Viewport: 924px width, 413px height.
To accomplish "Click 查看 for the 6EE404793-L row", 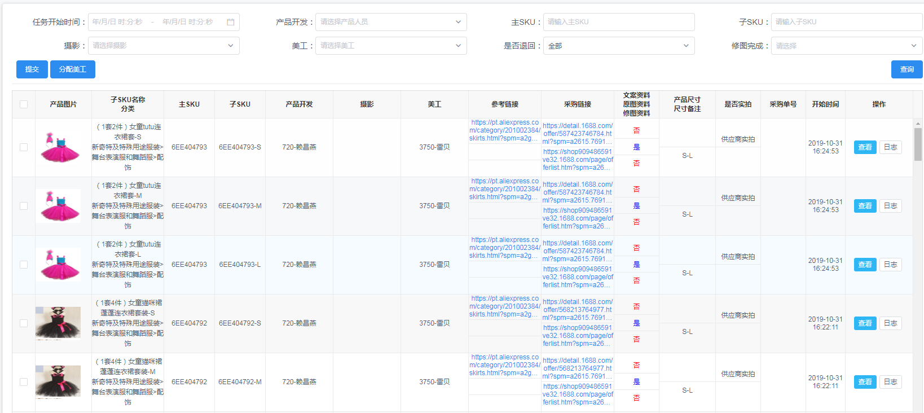I will tap(865, 265).
